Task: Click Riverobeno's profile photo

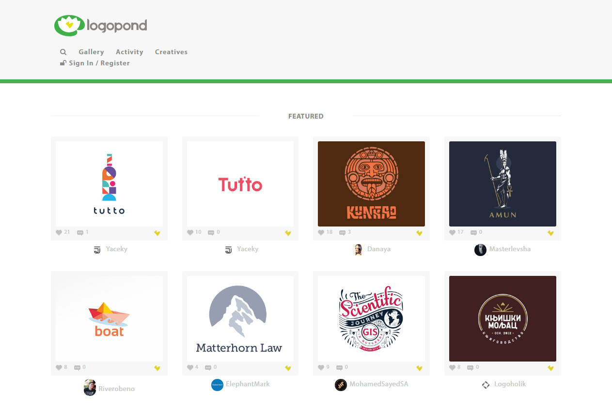Action: (90, 387)
